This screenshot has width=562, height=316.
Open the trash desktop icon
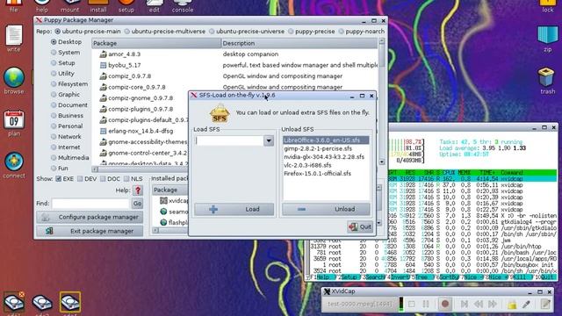click(546, 76)
